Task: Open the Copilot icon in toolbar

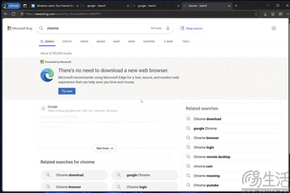Action: click(280, 14)
